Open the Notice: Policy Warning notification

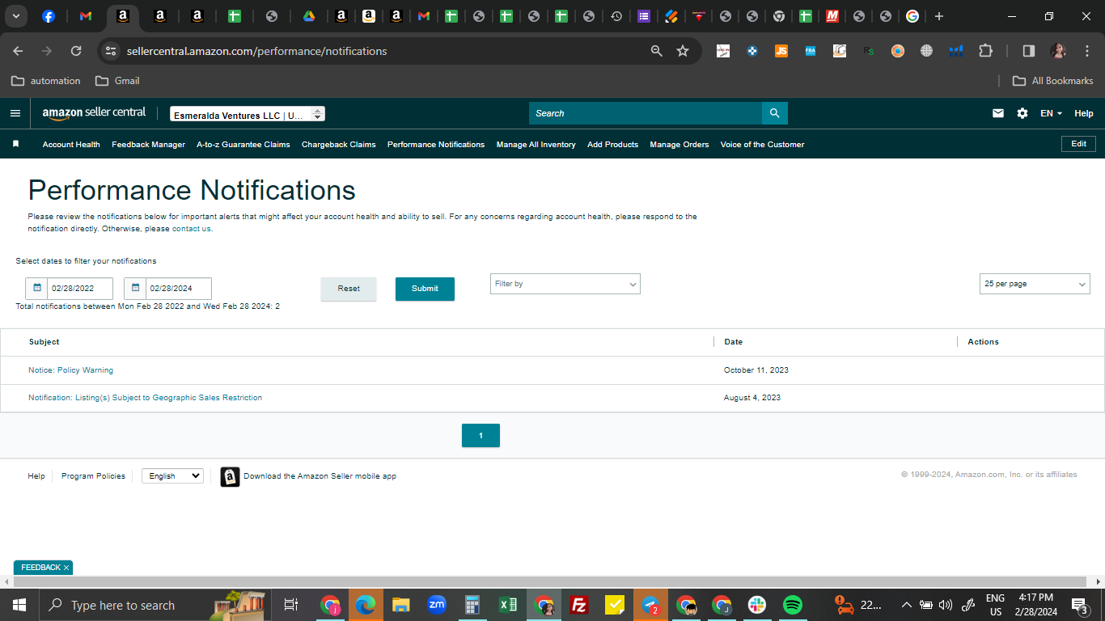(70, 370)
